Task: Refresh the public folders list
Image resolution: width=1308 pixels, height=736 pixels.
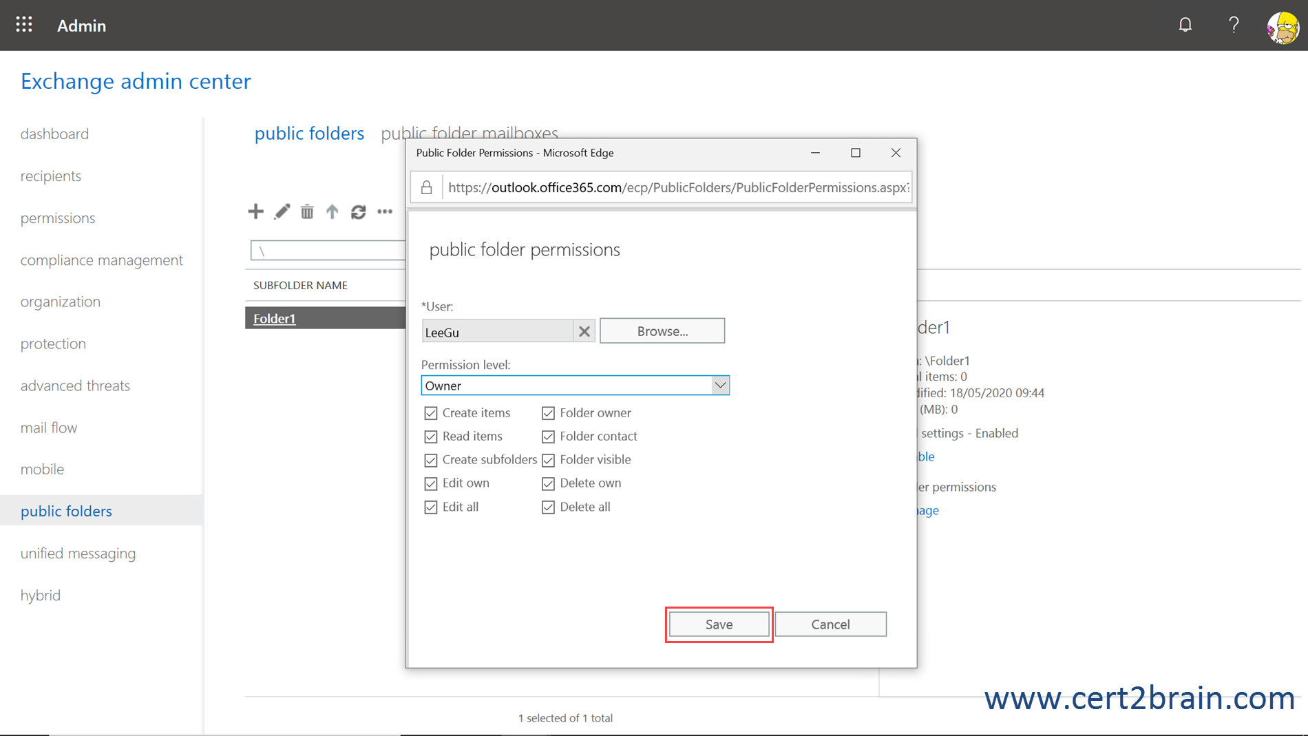Action: coord(358,212)
